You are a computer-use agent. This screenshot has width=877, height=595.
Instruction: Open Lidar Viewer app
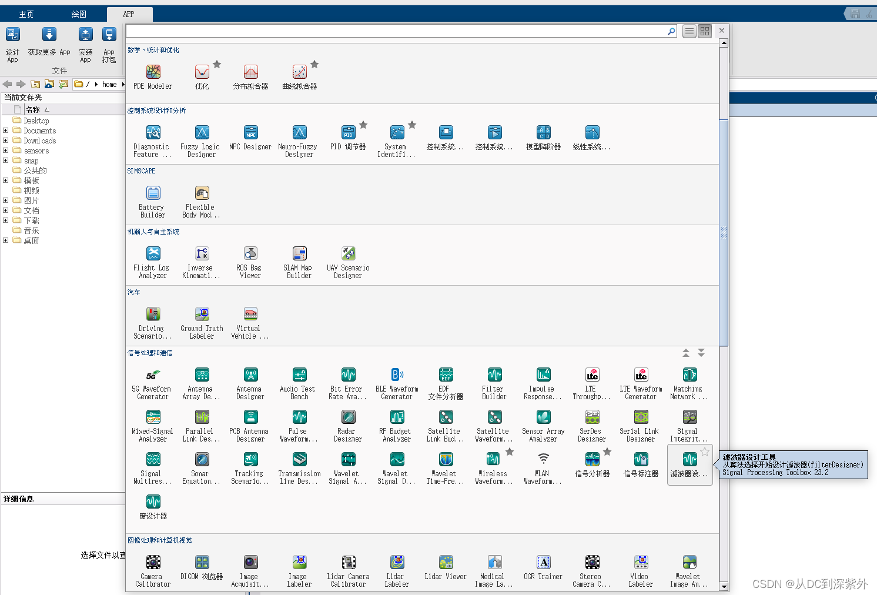point(446,567)
